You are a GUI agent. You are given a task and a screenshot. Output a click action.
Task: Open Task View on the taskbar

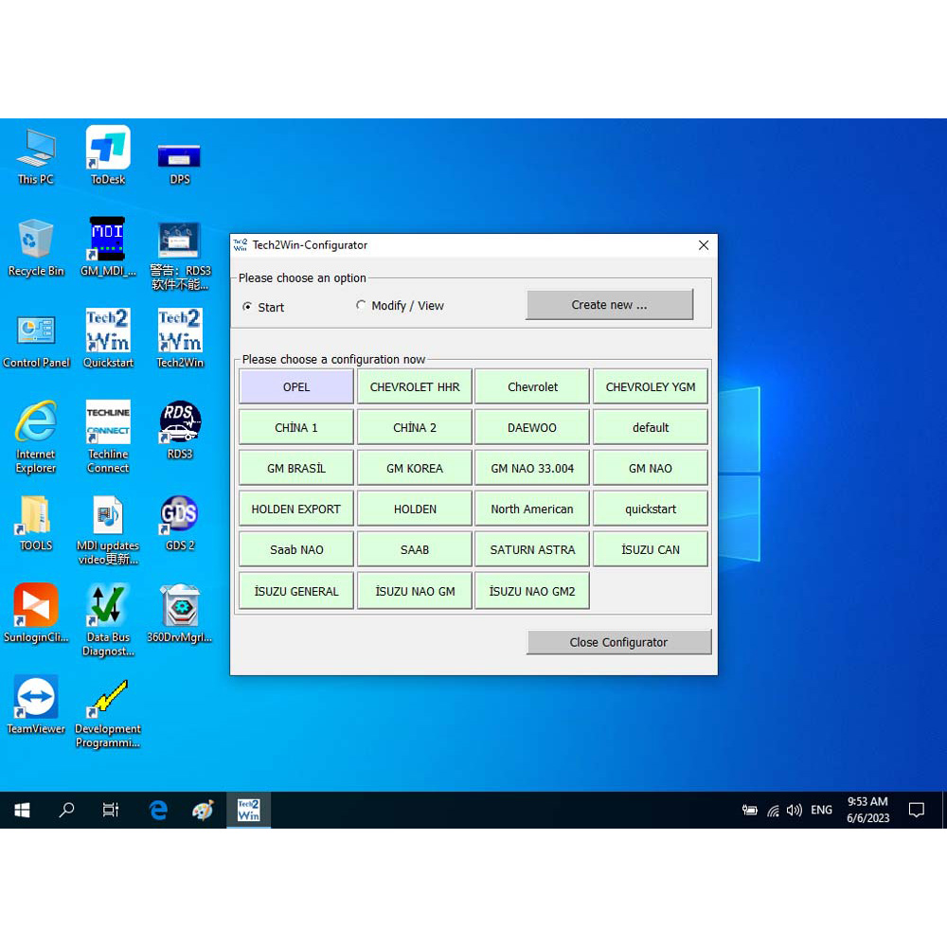click(x=111, y=810)
